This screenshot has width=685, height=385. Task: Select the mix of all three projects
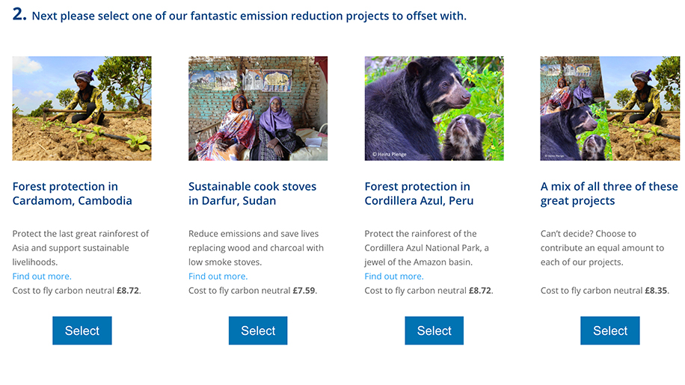tap(610, 330)
